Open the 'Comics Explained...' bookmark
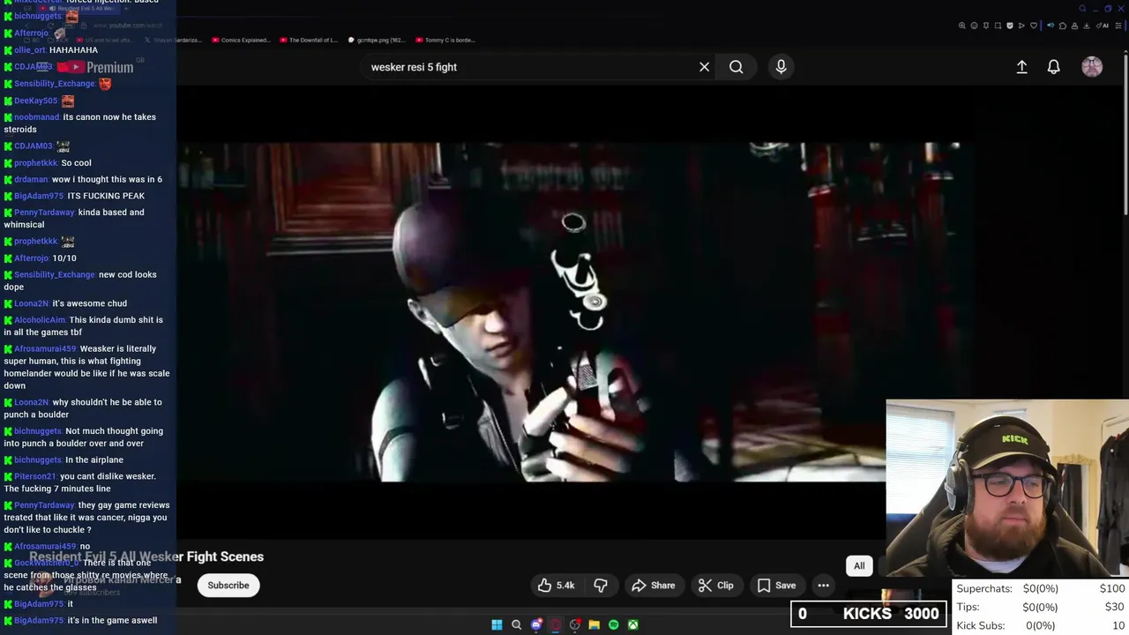1129x635 pixels. click(x=241, y=40)
